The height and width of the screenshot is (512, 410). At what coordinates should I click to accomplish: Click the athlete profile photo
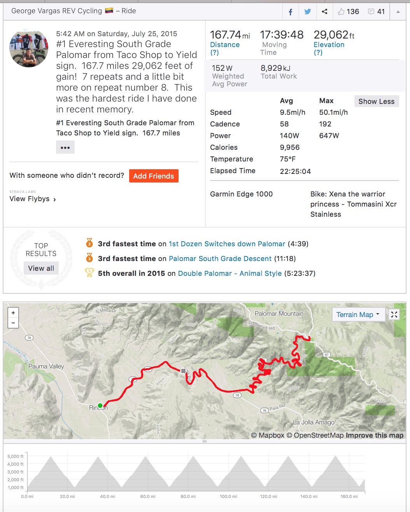point(29,48)
